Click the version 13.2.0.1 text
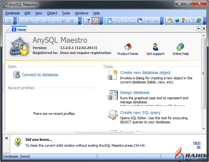209x162 pixels. pyautogui.click(x=78, y=48)
